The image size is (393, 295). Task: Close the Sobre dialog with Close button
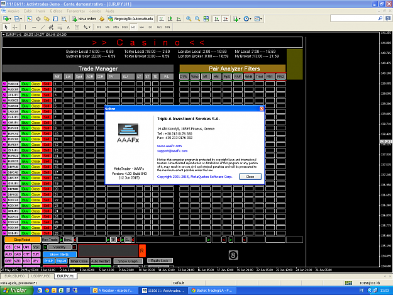coord(250,177)
